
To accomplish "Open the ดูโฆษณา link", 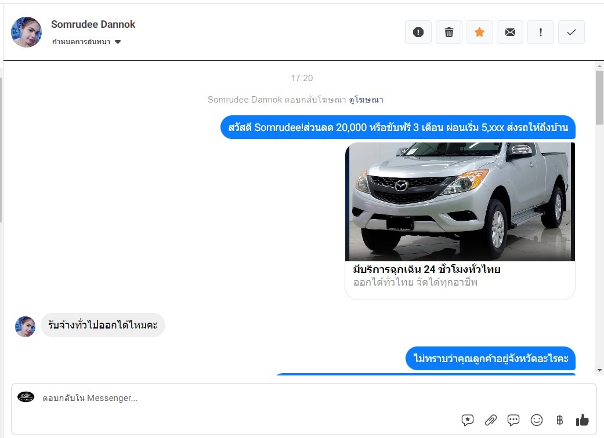I will click(366, 100).
